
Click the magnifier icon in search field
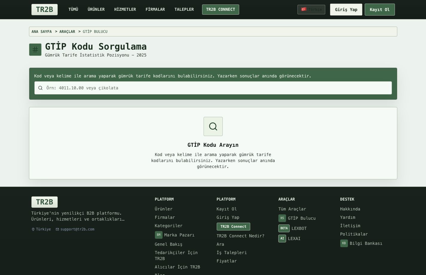click(40, 88)
